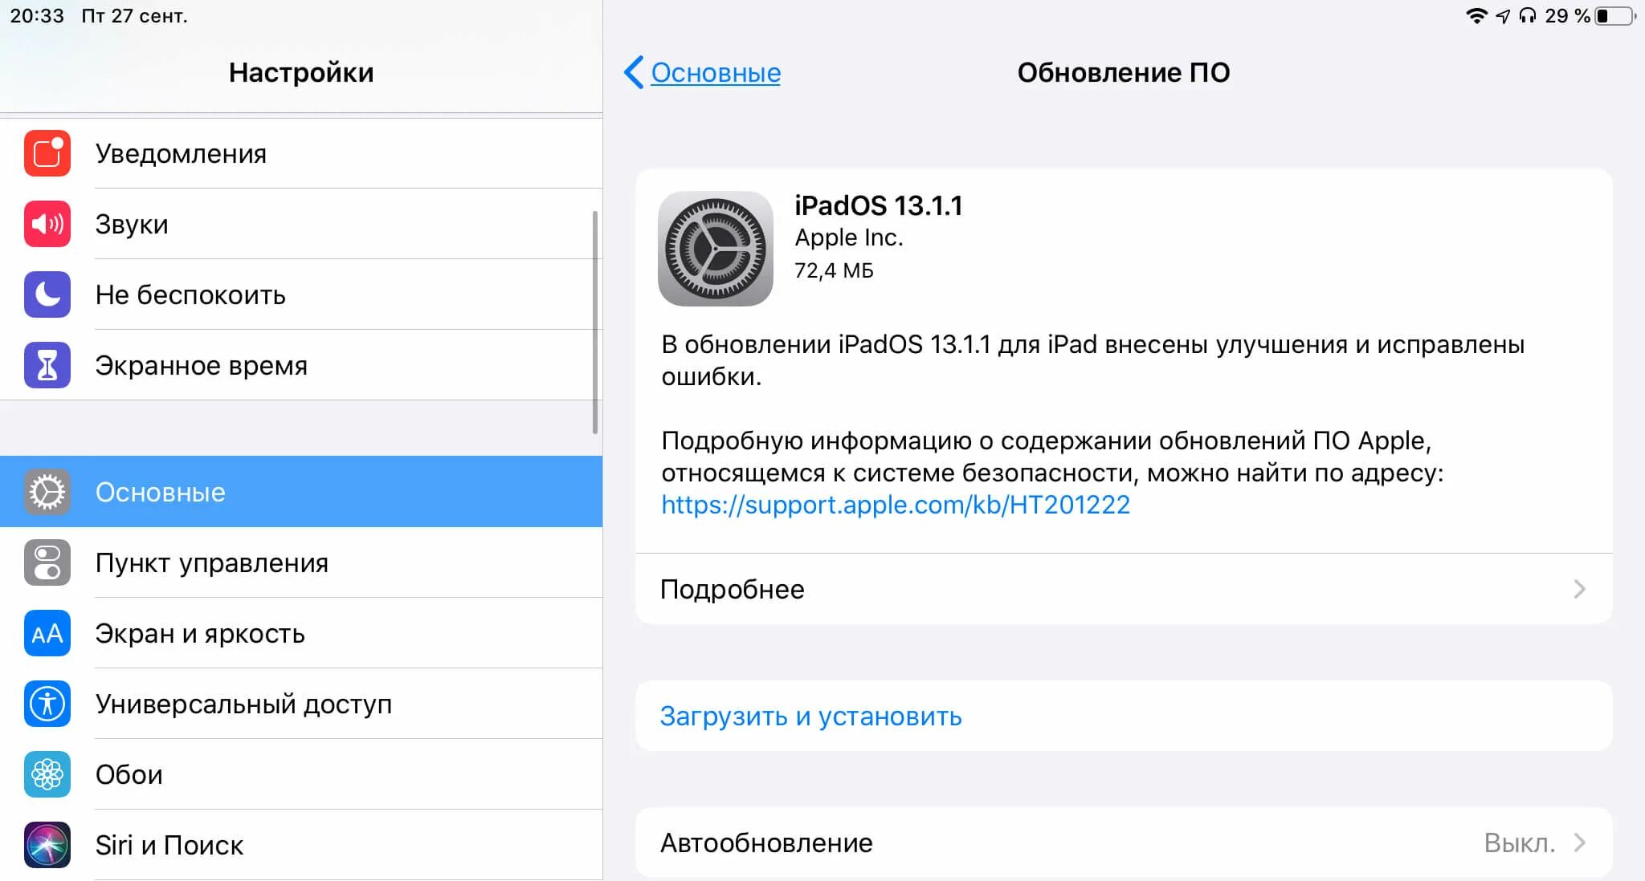The image size is (1645, 881).
Task: Open Универсальный доступ menu item
Action: [x=243, y=704]
